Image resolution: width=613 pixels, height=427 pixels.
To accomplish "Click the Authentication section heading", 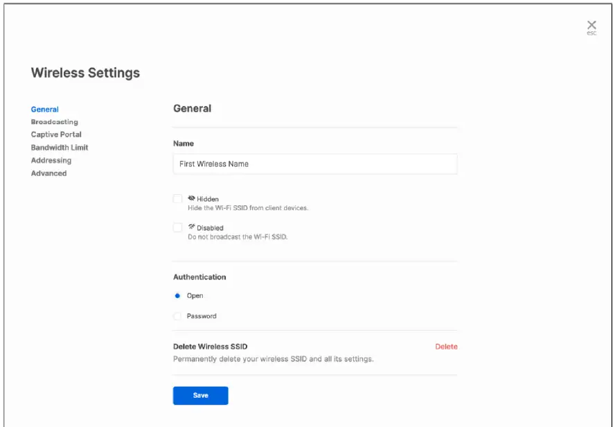I will coord(199,277).
